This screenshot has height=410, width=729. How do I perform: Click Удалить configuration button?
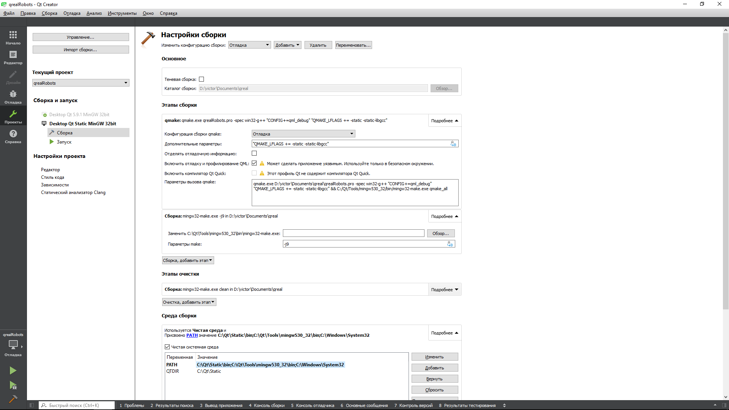tap(318, 45)
